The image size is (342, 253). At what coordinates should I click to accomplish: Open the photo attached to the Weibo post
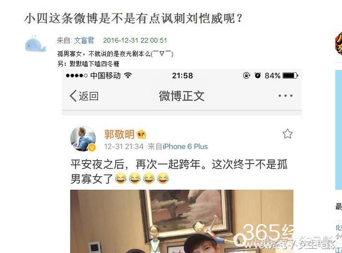pyautogui.click(x=182, y=222)
